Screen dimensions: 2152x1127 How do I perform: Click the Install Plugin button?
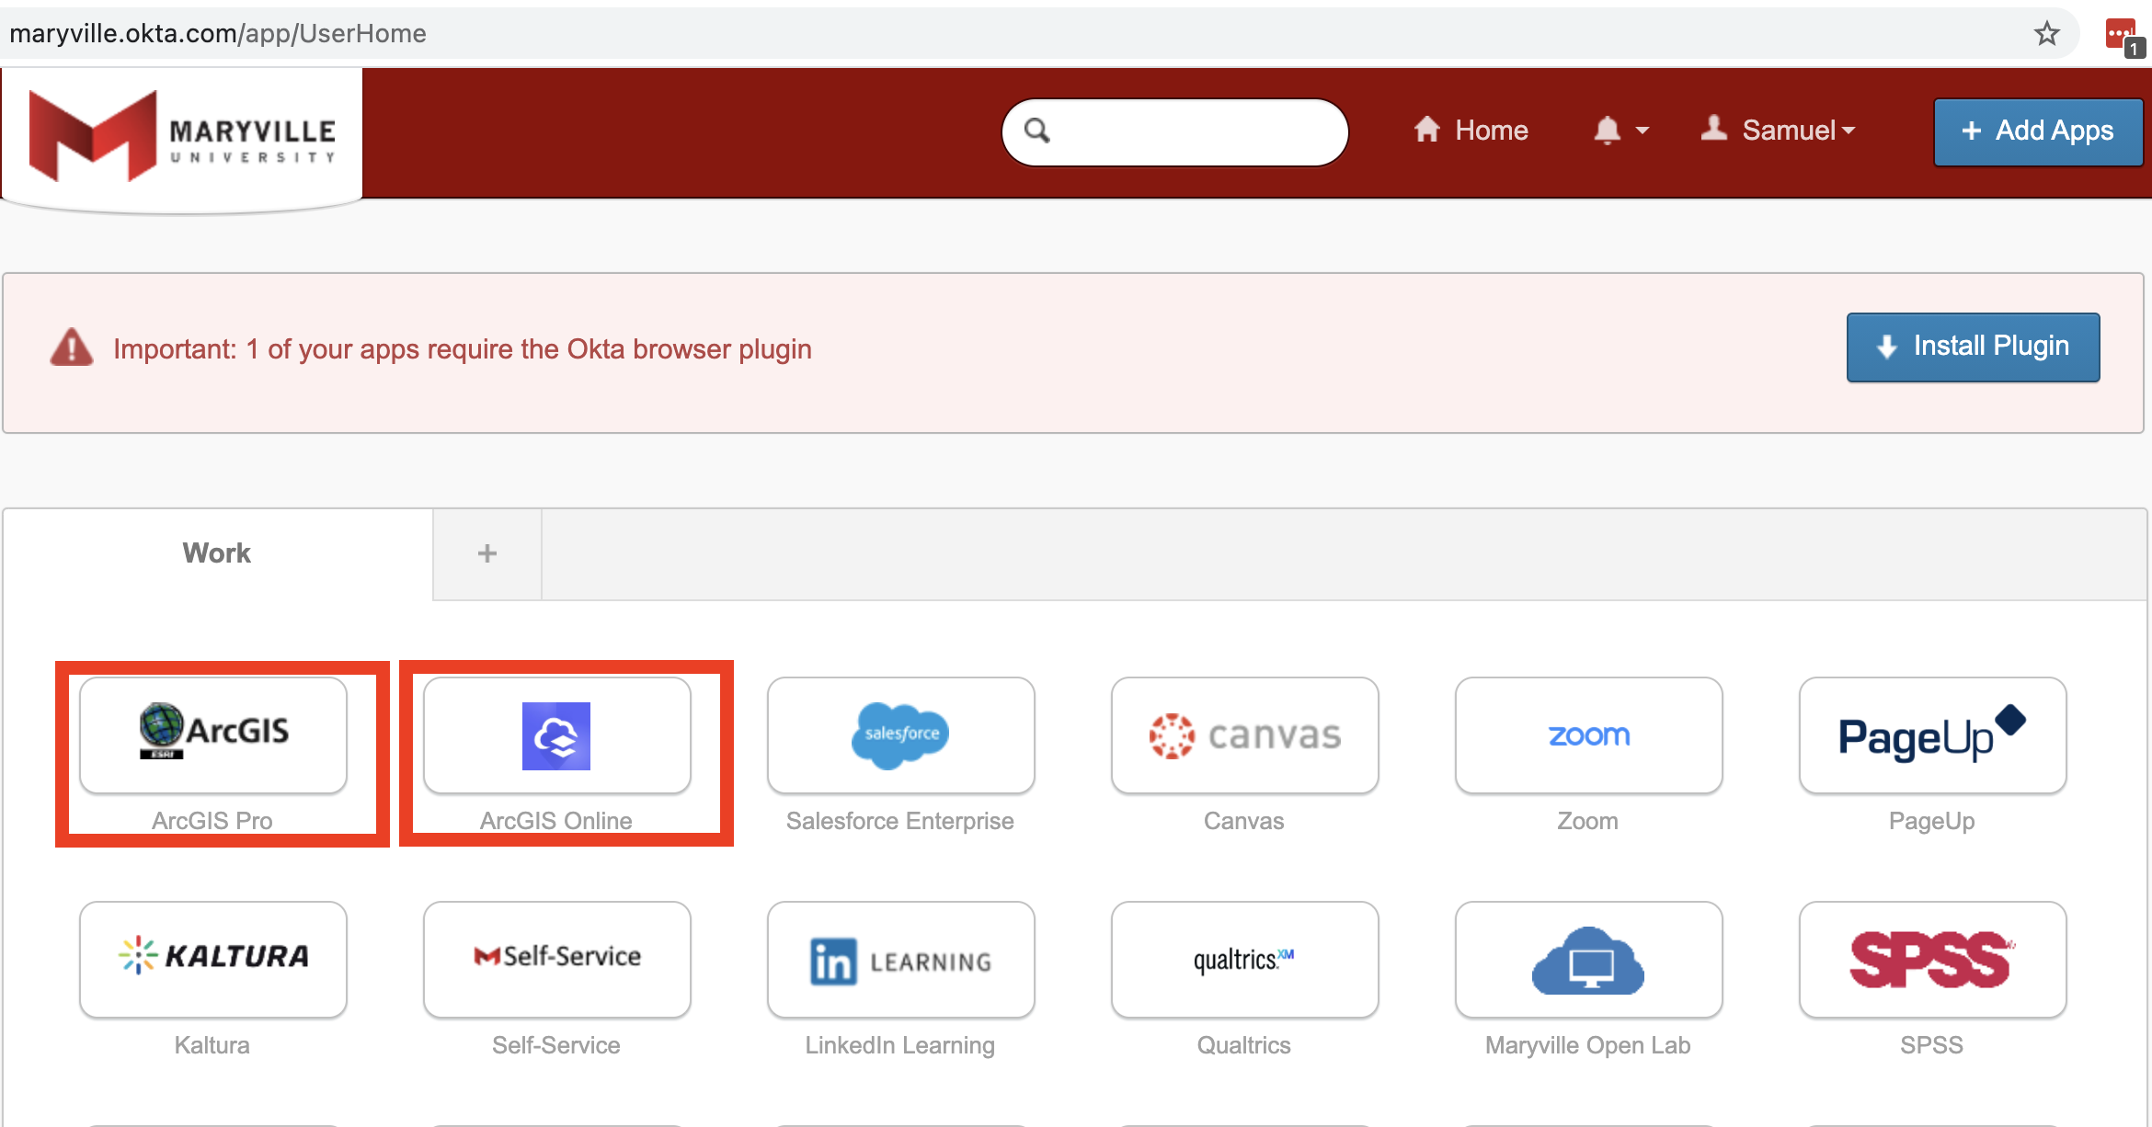[1973, 347]
